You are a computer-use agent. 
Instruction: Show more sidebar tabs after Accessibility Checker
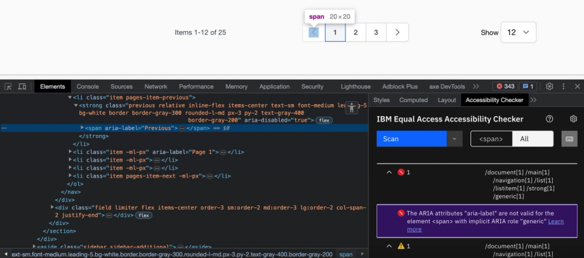[x=533, y=100]
